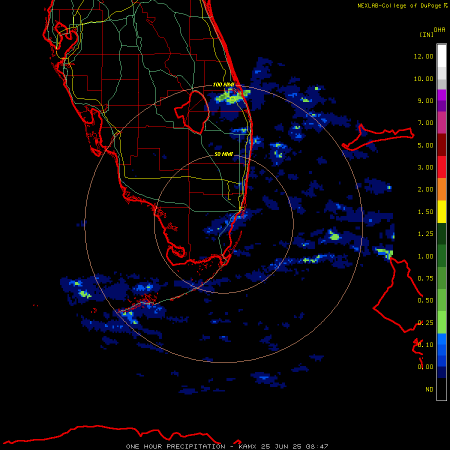Viewport: 450px width, 450px height.
Task: Click the 3.00 legend value
Action: tap(425, 167)
